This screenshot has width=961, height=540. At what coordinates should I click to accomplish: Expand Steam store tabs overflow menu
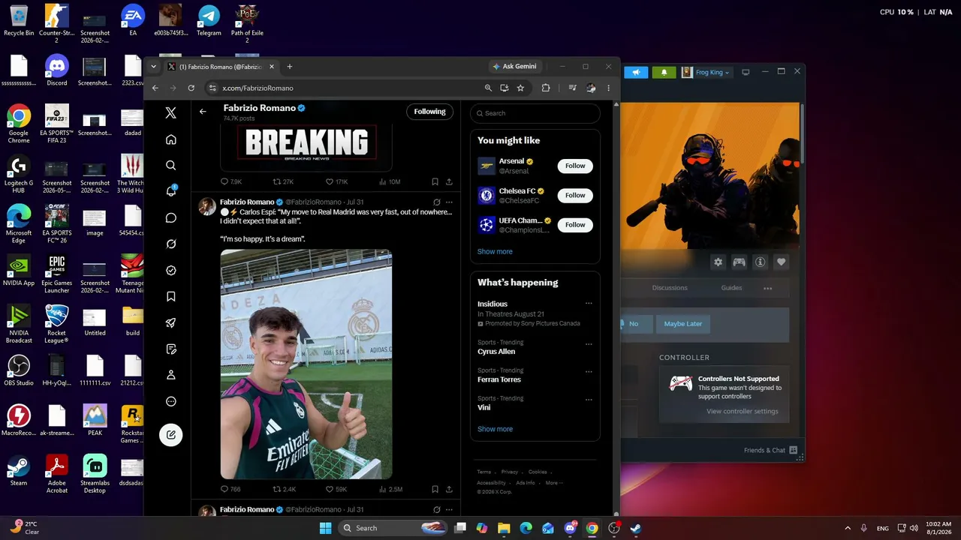pos(767,288)
